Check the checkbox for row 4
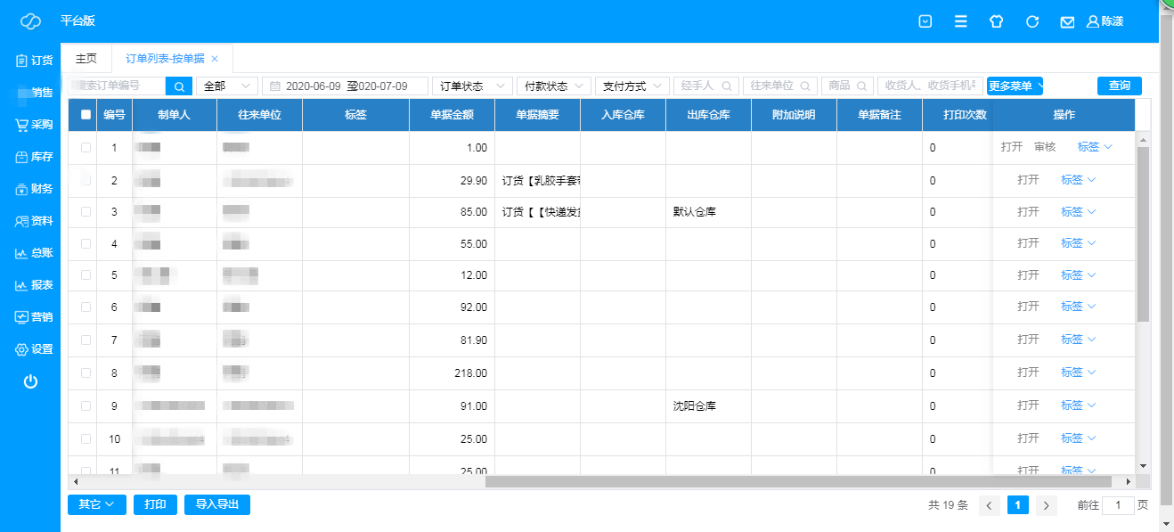1174x532 pixels. (86, 244)
